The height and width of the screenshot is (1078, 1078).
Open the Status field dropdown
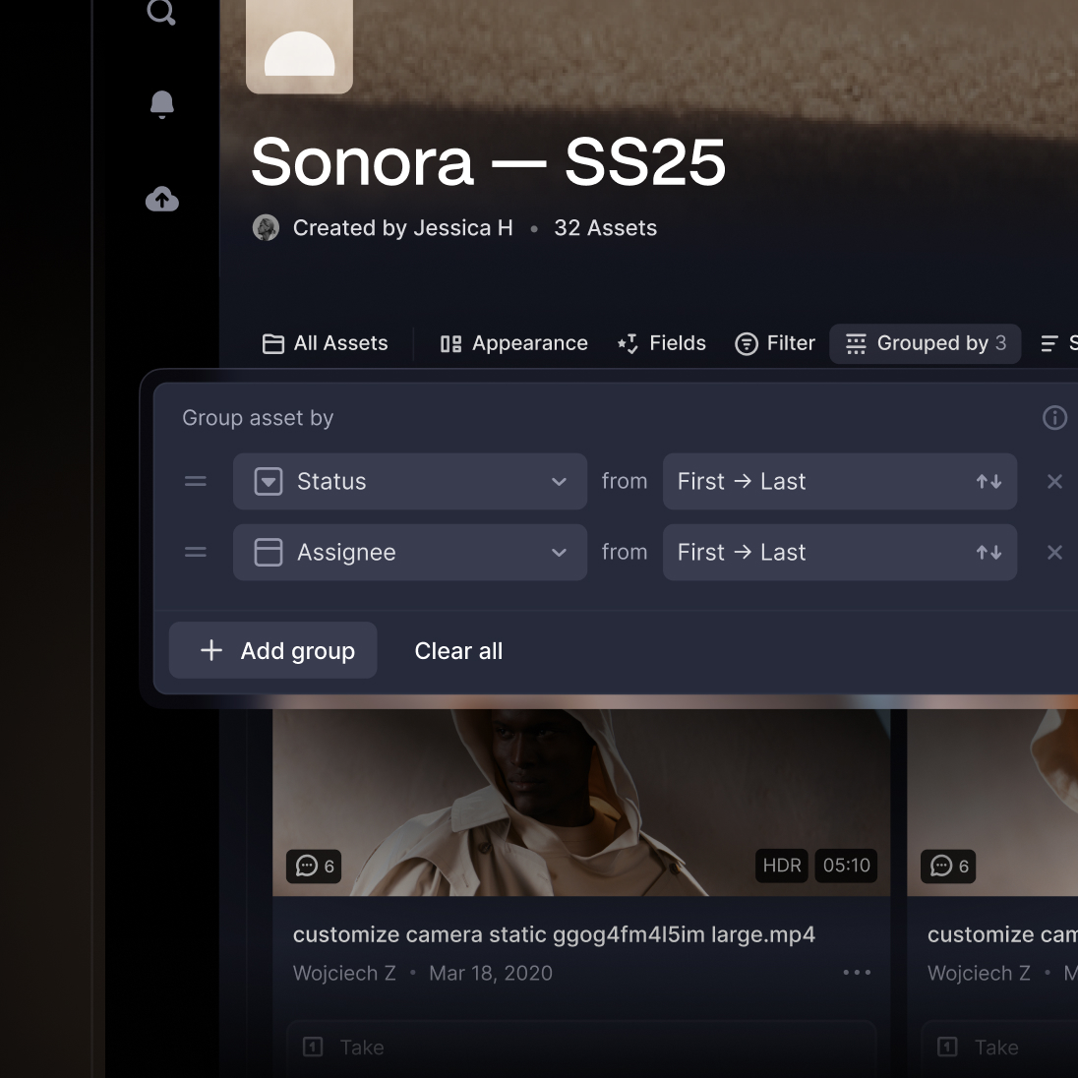pyautogui.click(x=410, y=481)
